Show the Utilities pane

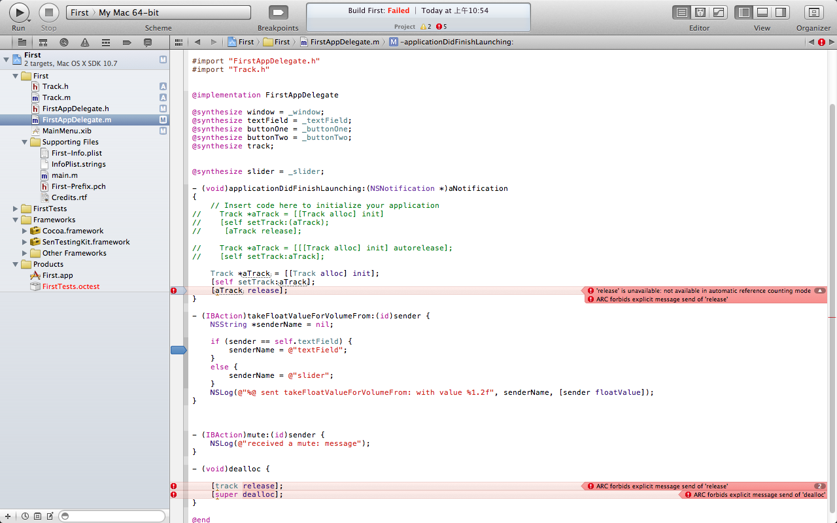pyautogui.click(x=780, y=12)
